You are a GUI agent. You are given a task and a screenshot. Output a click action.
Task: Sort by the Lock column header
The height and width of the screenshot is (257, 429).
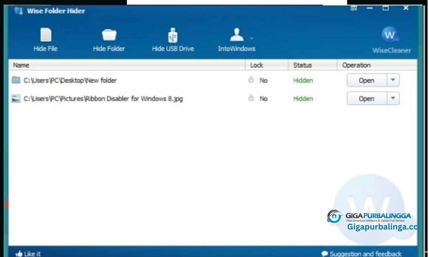(x=256, y=65)
